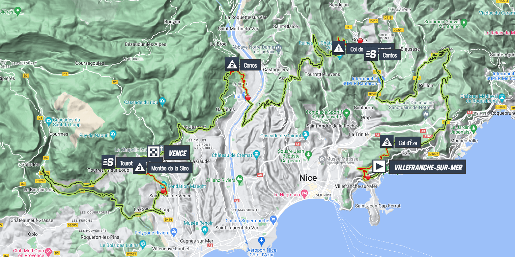The image size is (515, 257).
Task: Click the Montée de la Sine climb icon
Action: pyautogui.click(x=139, y=167)
